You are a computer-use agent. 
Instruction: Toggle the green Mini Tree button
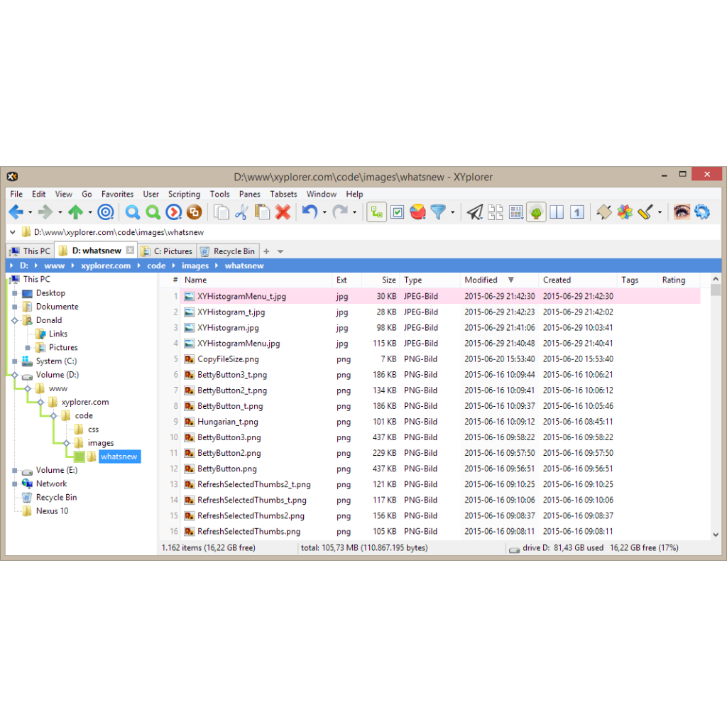pos(536,212)
